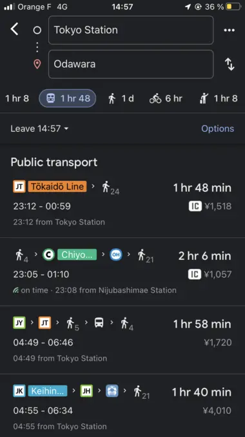
Task: Select the driving 1 hr 8 tab
Action: coord(17,99)
